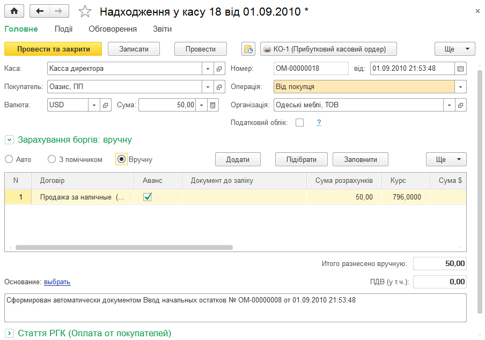Toggle Податковий облік checkbox

click(x=299, y=123)
